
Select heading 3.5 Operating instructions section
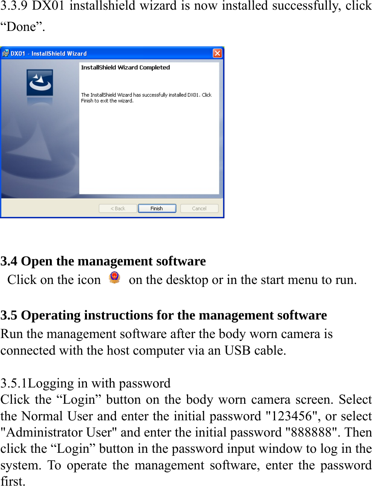(x=163, y=315)
